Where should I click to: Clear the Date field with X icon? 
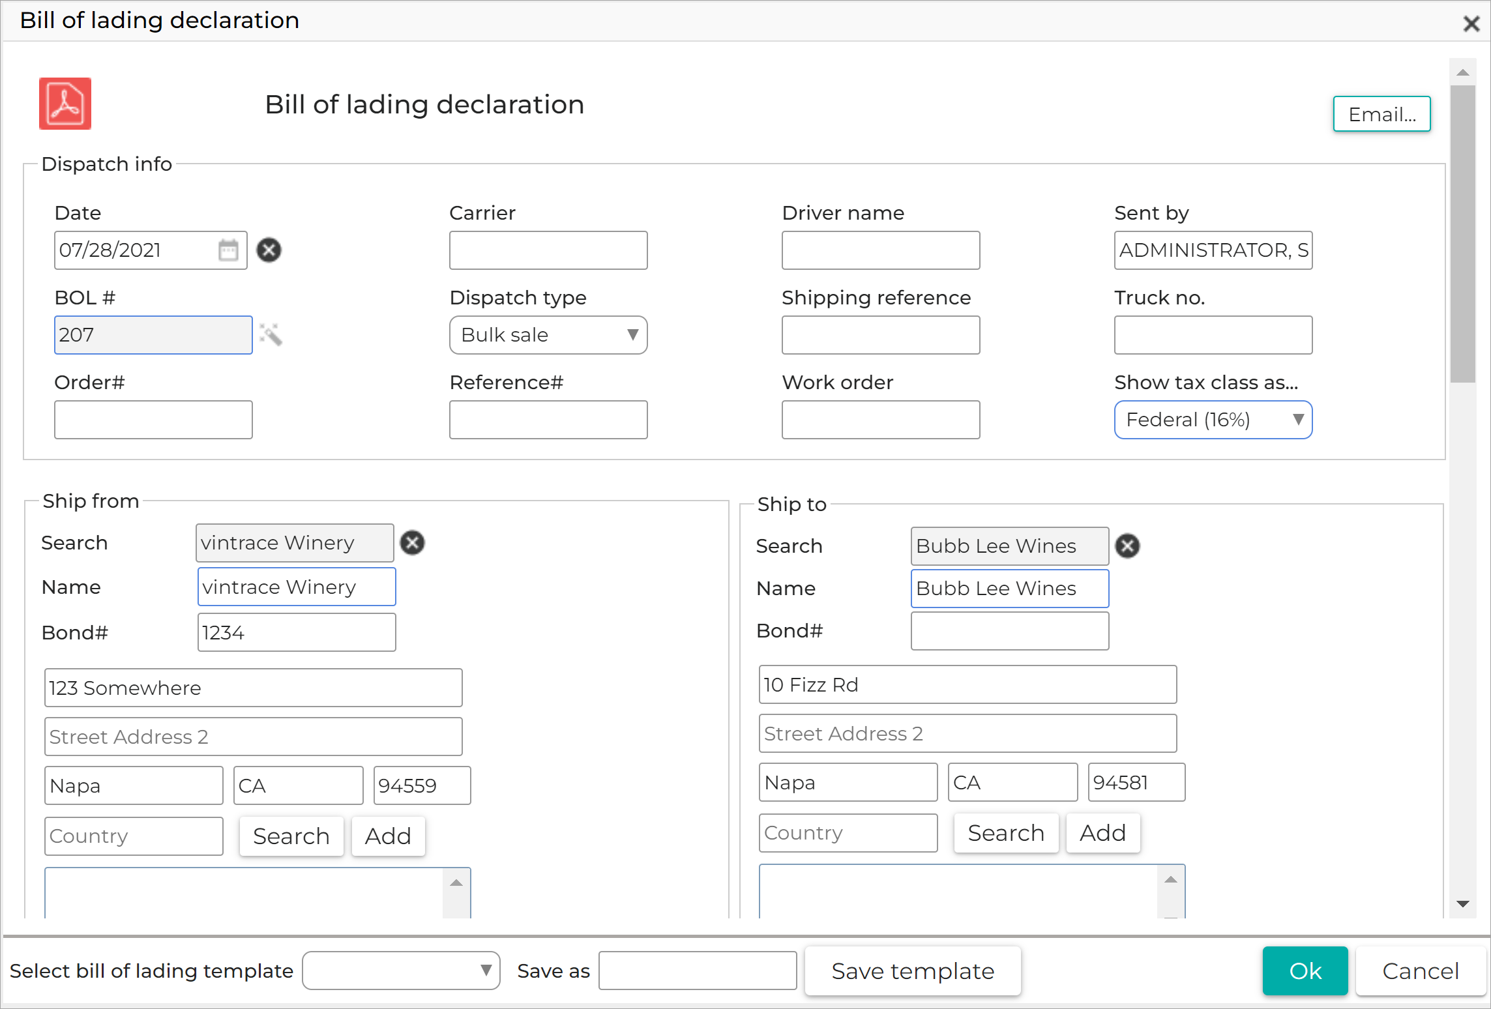269,250
